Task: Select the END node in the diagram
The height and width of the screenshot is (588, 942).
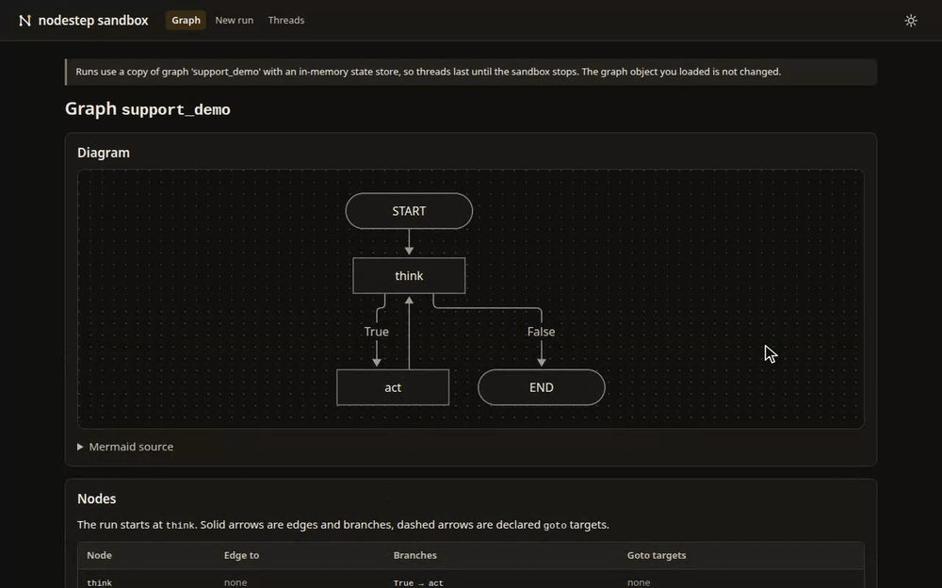Action: pyautogui.click(x=542, y=388)
